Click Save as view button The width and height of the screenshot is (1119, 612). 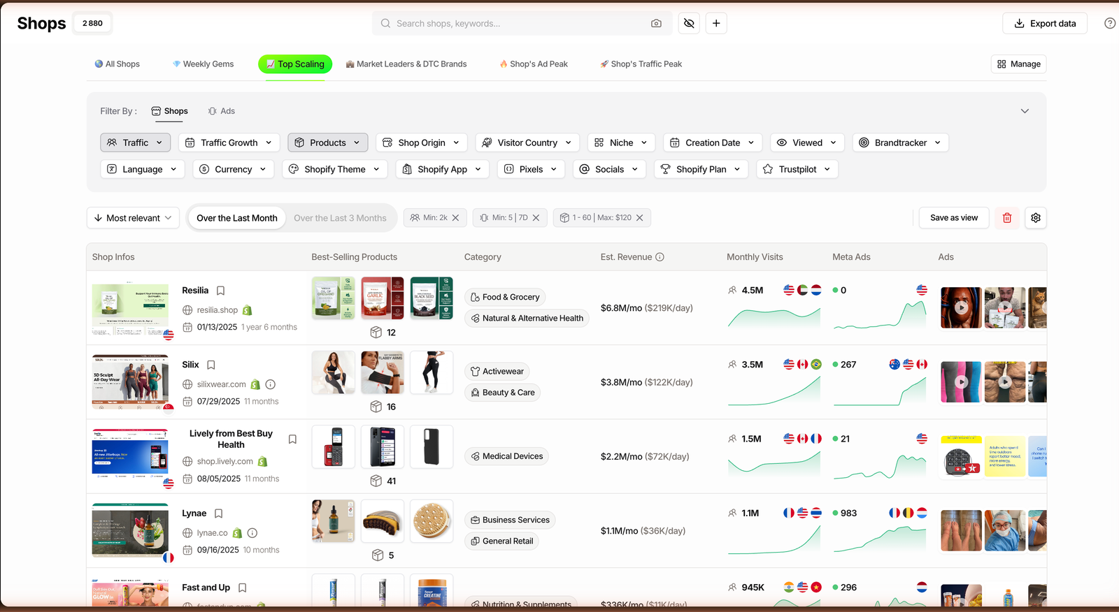click(x=954, y=218)
